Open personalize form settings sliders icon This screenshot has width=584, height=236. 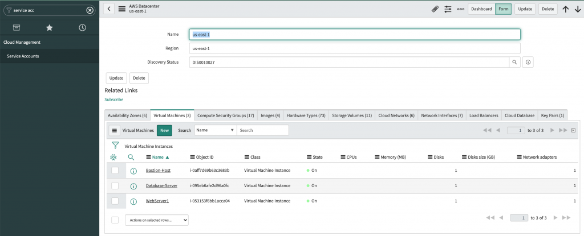click(x=448, y=9)
